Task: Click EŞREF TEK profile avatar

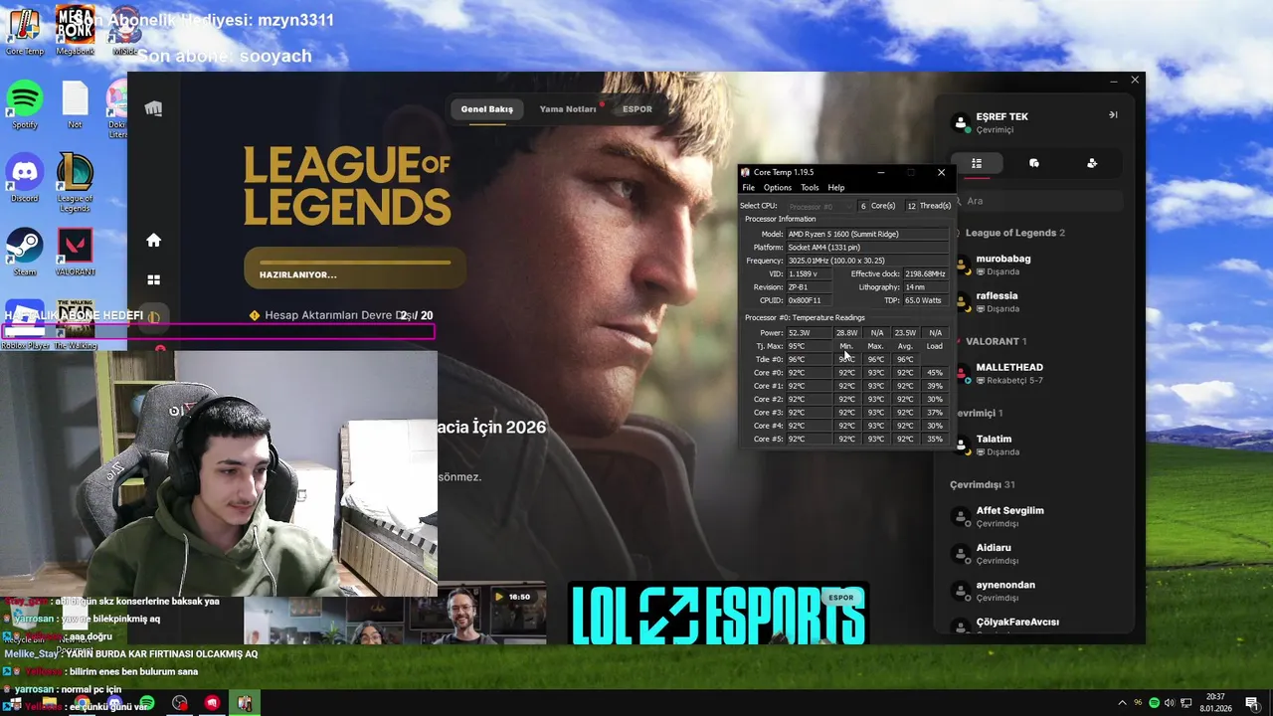Action: click(x=961, y=122)
